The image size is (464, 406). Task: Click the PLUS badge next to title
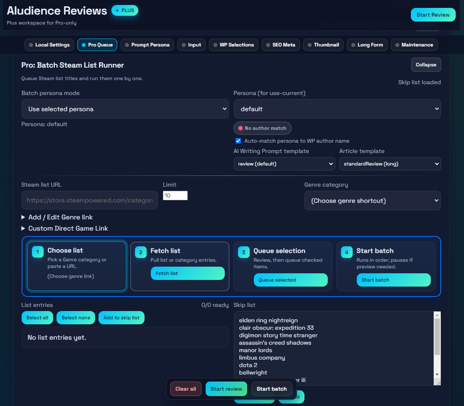click(x=125, y=10)
